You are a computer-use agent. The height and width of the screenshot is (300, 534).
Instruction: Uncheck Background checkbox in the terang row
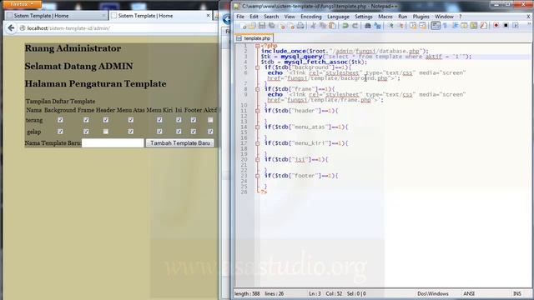(x=60, y=120)
